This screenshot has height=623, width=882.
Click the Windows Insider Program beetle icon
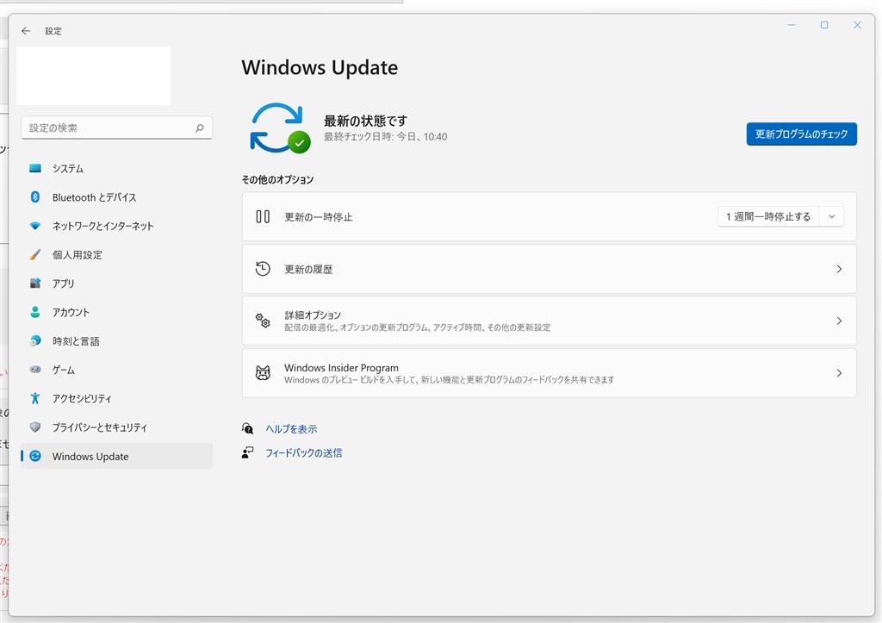coord(263,372)
